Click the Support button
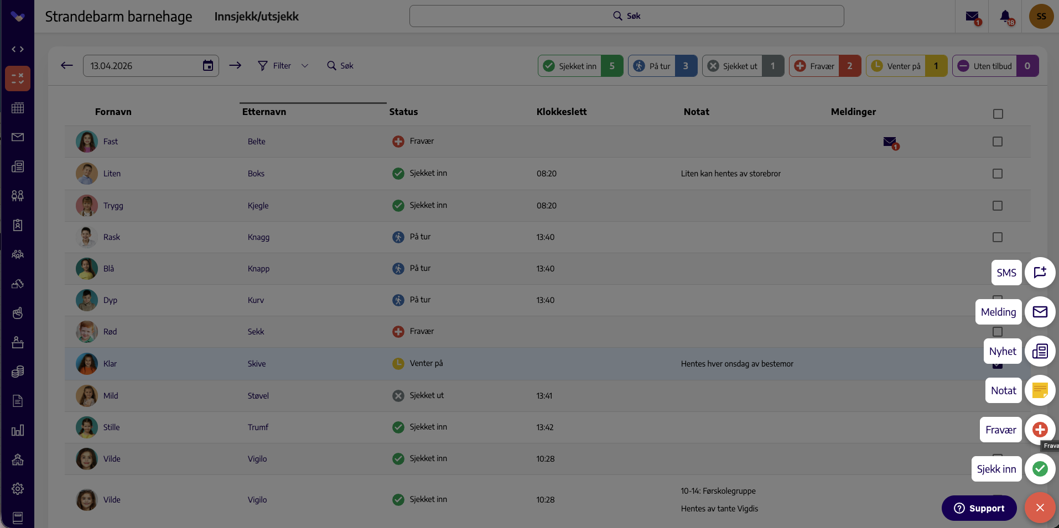1059x528 pixels. (x=979, y=508)
